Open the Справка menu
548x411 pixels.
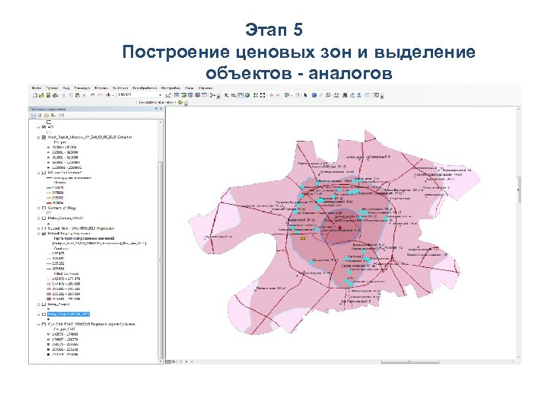click(205, 88)
